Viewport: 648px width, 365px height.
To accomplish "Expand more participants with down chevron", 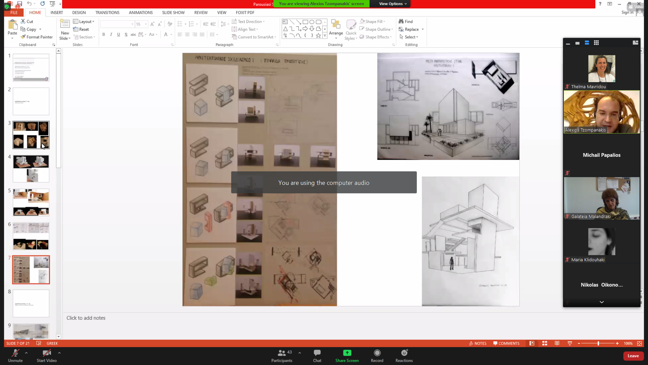I will [601, 302].
